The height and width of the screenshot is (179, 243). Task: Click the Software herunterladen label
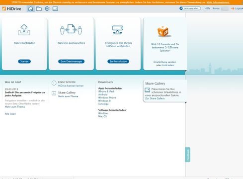112,110
